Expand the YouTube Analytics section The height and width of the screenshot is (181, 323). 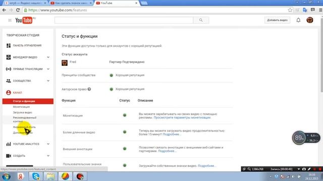click(x=48, y=144)
